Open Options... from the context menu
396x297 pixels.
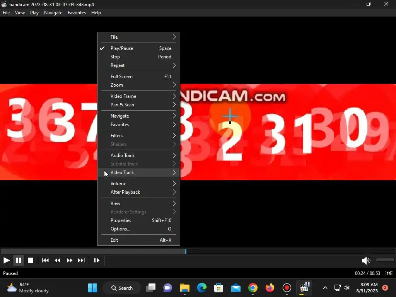tap(139, 229)
